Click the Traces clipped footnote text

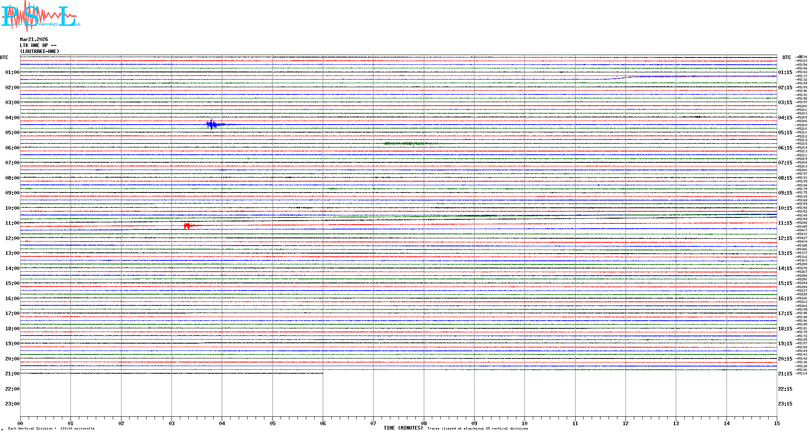[477, 428]
